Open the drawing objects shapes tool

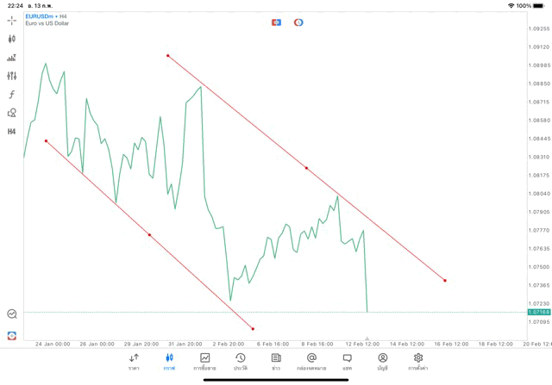[12, 113]
